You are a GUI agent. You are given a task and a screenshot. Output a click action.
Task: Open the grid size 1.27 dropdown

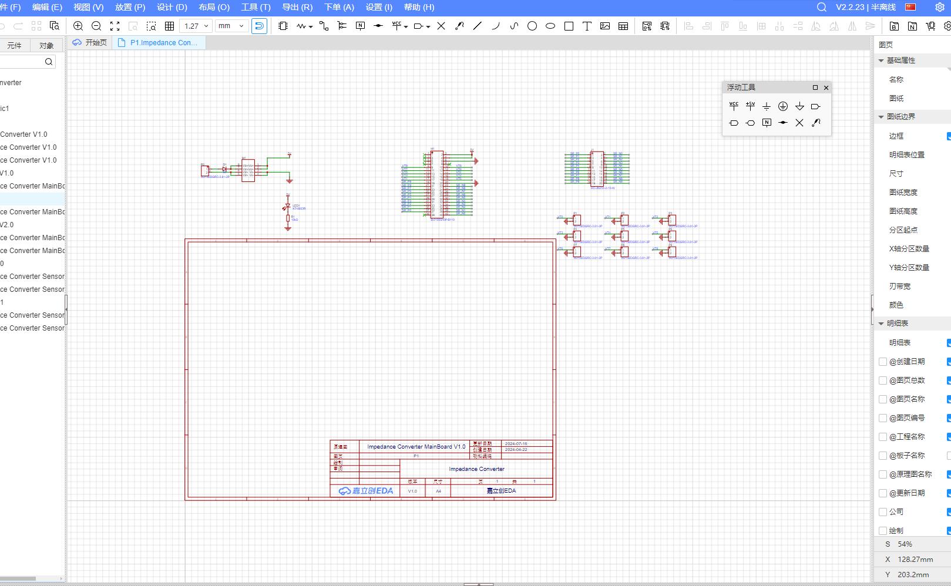pyautogui.click(x=196, y=26)
